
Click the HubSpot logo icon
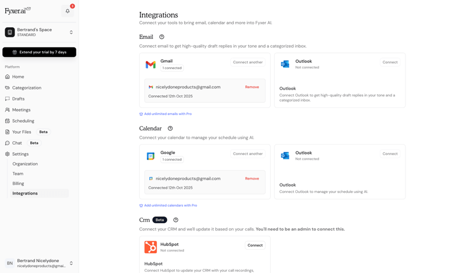coord(150,247)
